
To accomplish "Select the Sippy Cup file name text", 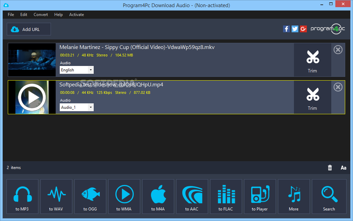I will [x=137, y=47].
